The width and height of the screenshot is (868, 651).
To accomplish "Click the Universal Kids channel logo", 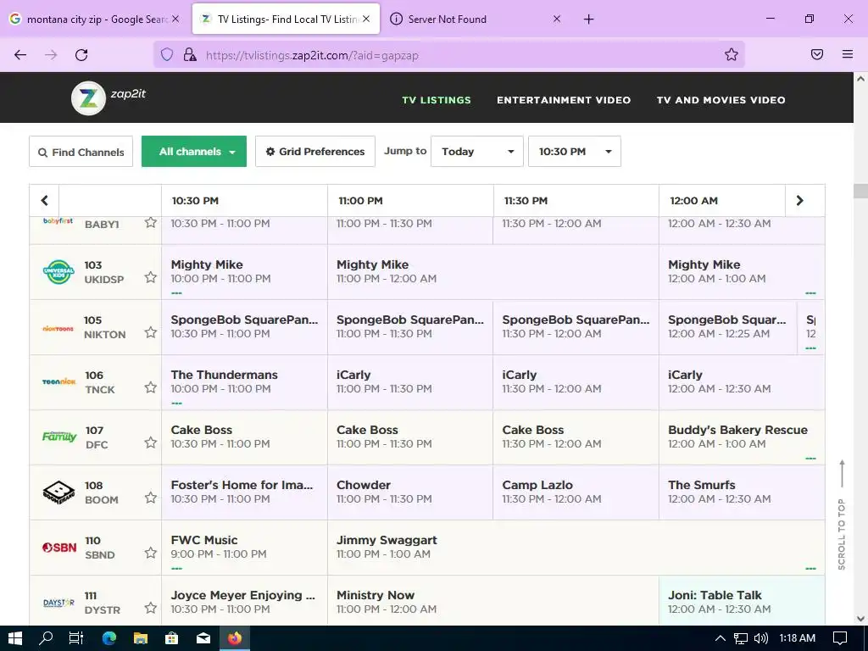I will click(58, 272).
